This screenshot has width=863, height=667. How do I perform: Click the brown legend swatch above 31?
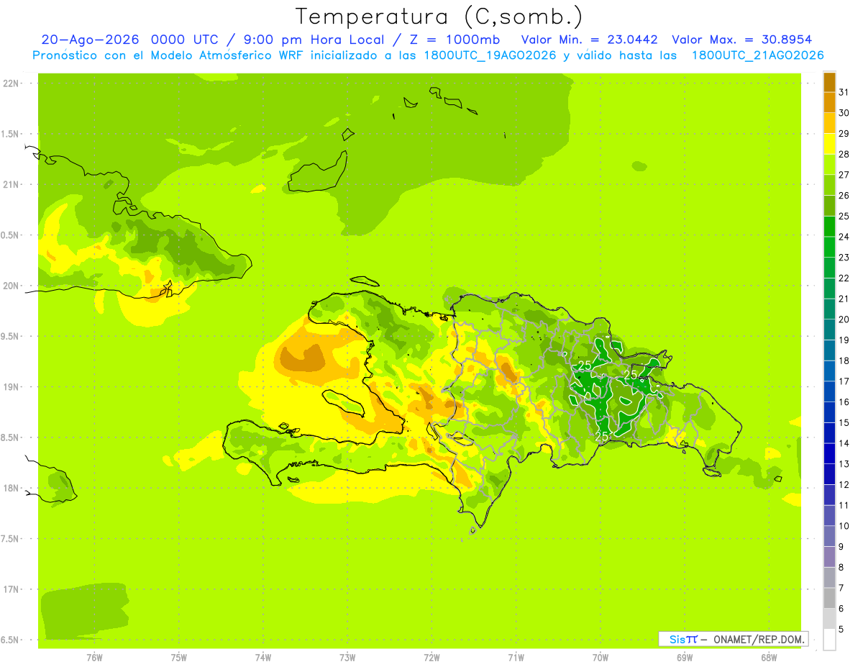coord(829,82)
